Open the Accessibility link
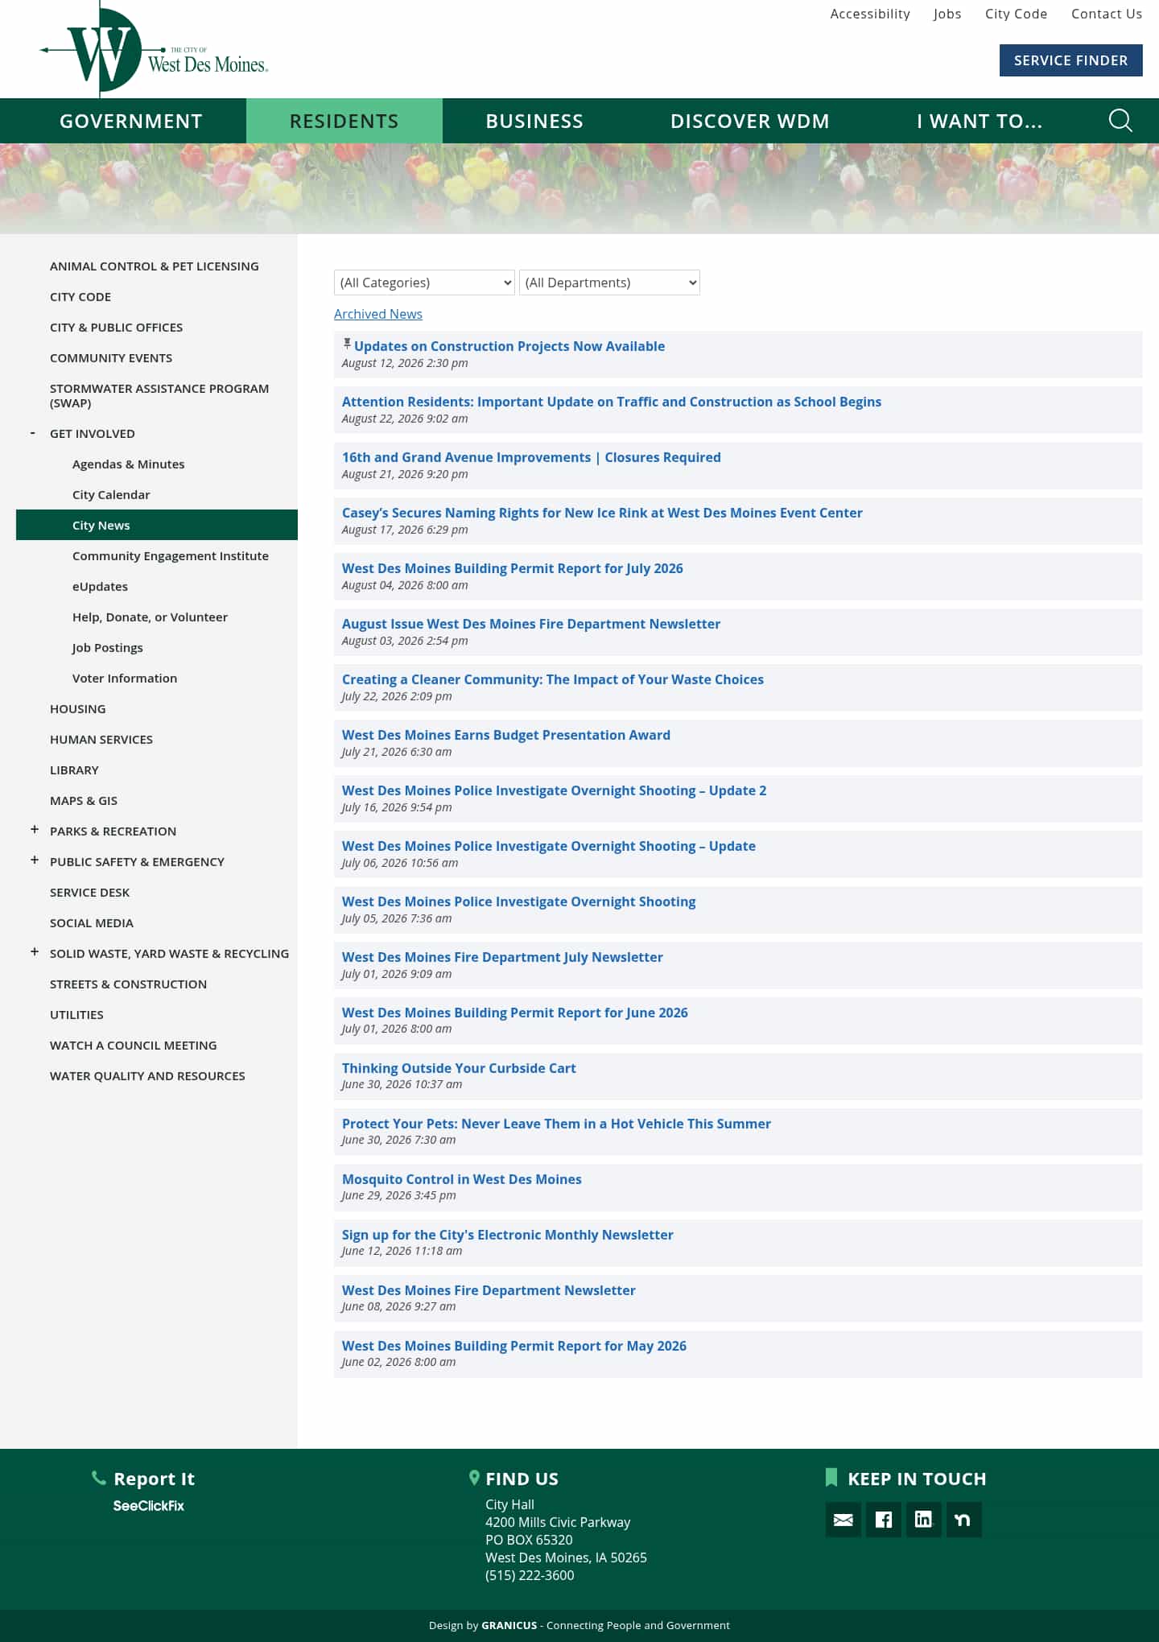The image size is (1159, 1642). (x=870, y=14)
